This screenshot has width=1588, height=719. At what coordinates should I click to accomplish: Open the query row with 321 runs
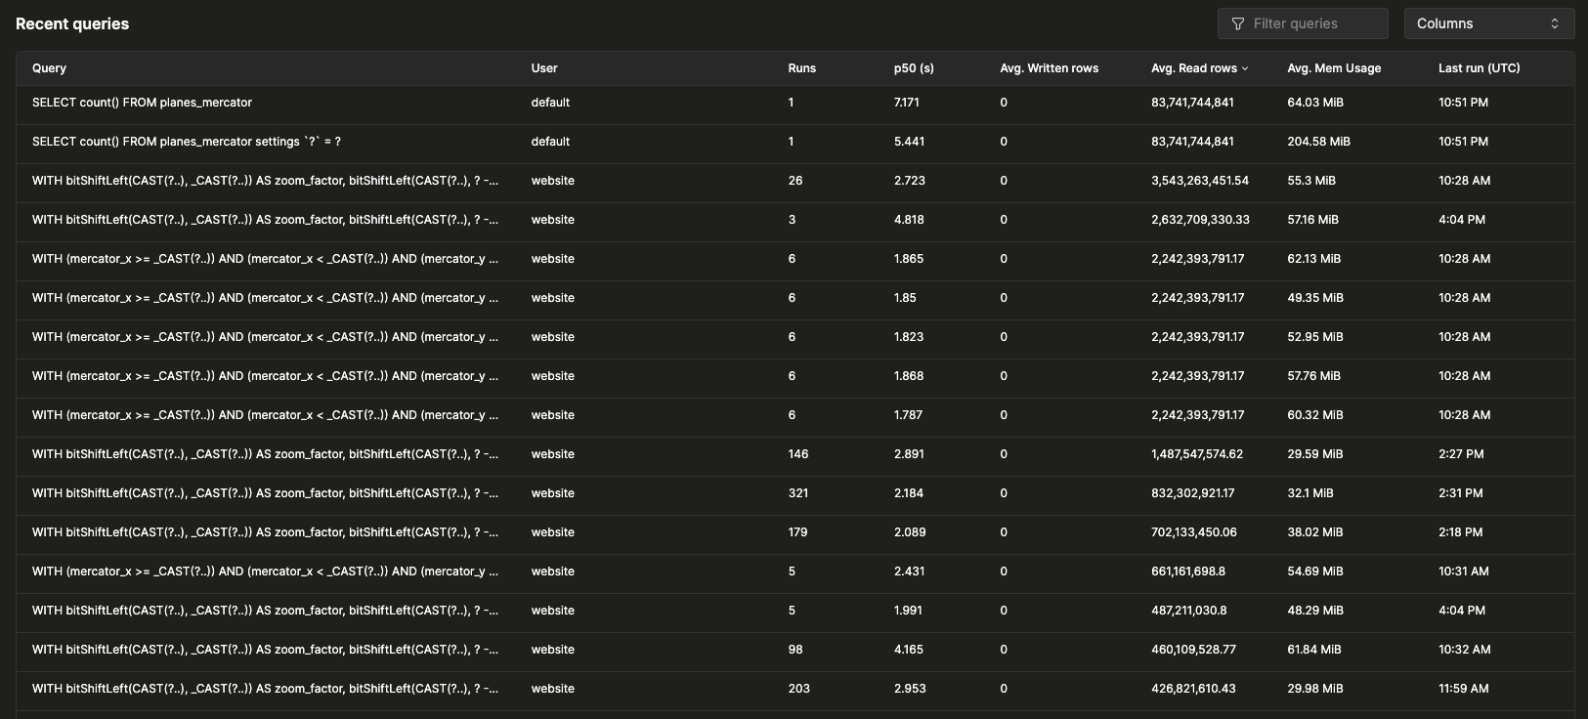click(x=265, y=493)
